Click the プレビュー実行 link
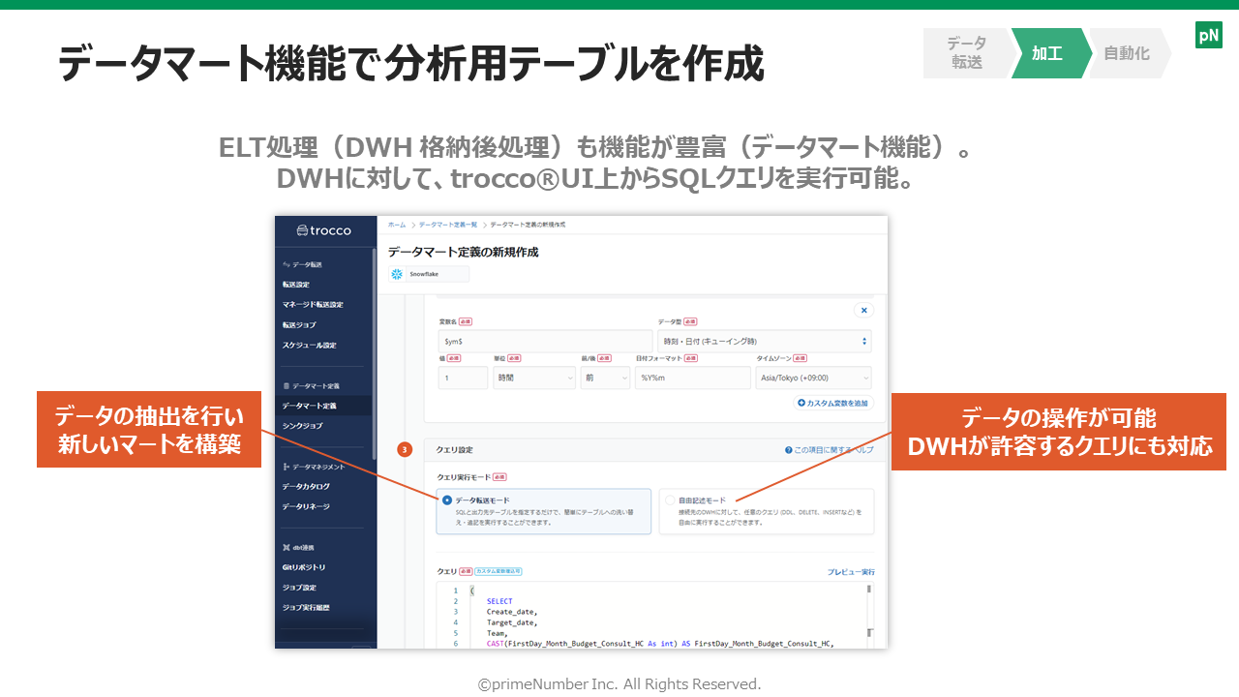This screenshot has height=697, width=1239. tap(850, 572)
